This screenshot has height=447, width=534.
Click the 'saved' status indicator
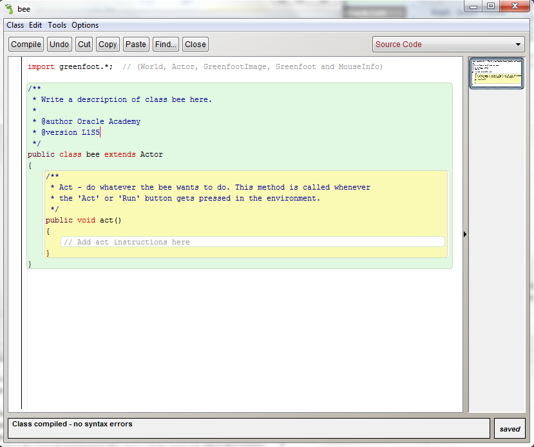(x=510, y=428)
